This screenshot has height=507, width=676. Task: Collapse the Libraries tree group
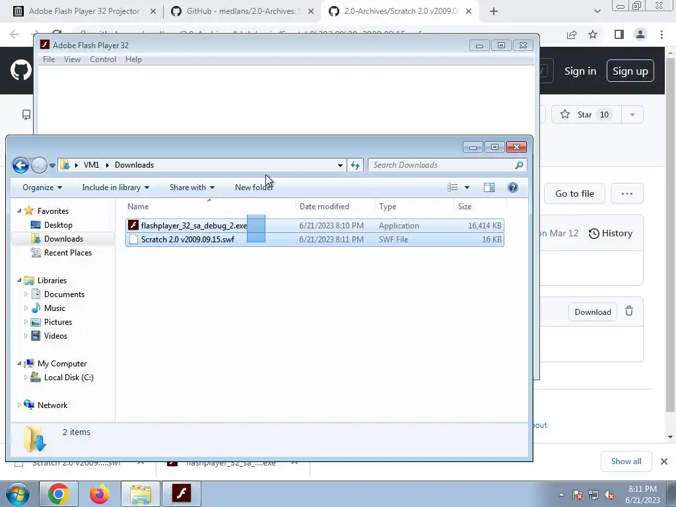(19, 281)
